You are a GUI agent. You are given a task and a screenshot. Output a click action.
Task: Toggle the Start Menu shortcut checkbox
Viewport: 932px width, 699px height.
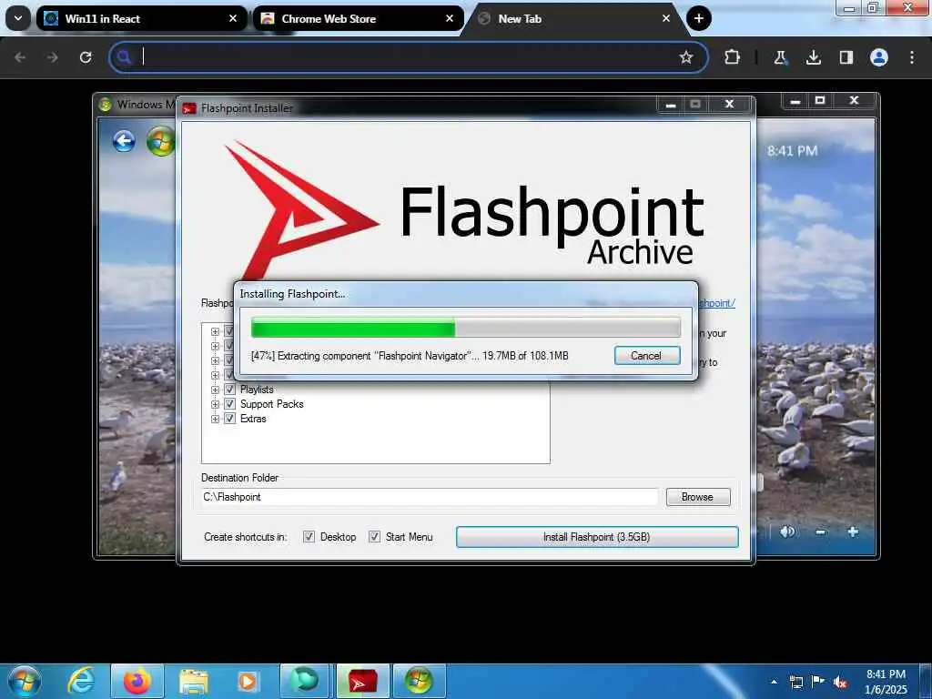click(374, 537)
